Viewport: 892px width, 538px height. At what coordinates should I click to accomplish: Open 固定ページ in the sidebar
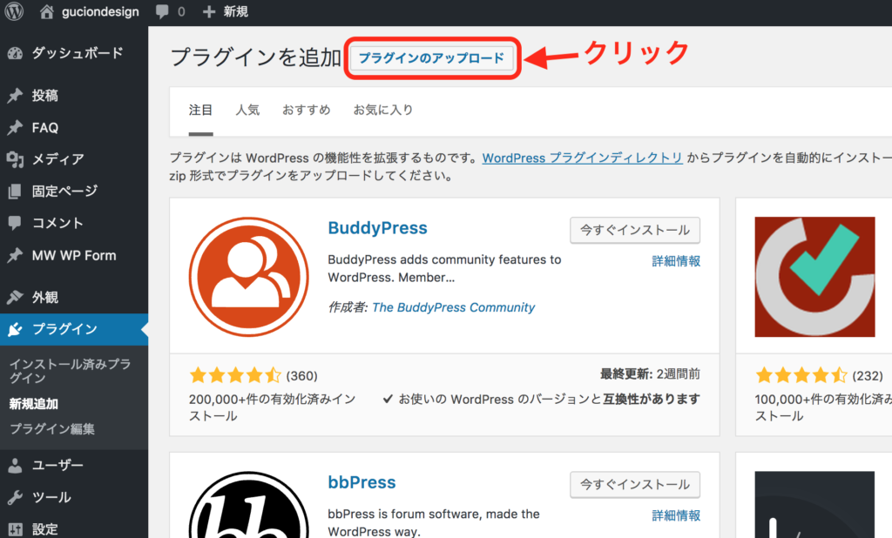click(64, 191)
